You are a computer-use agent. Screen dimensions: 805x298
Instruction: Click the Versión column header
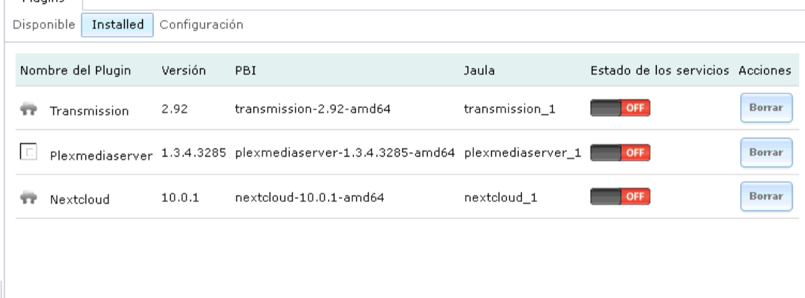click(184, 70)
